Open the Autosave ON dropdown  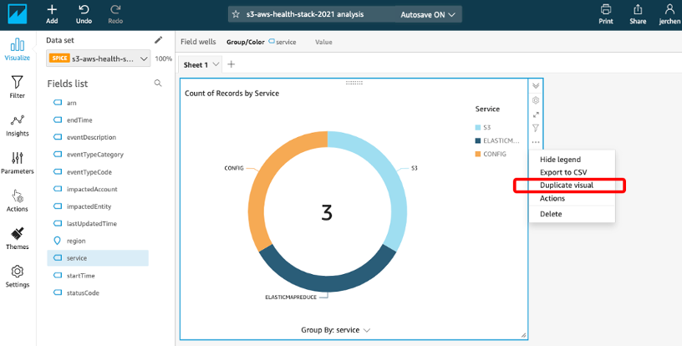(428, 14)
